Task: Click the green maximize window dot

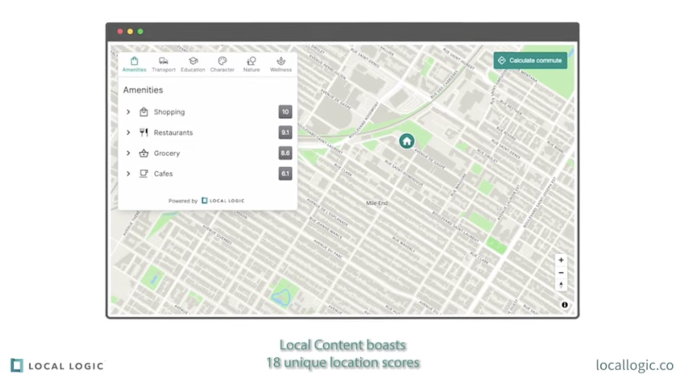Action: click(x=140, y=32)
